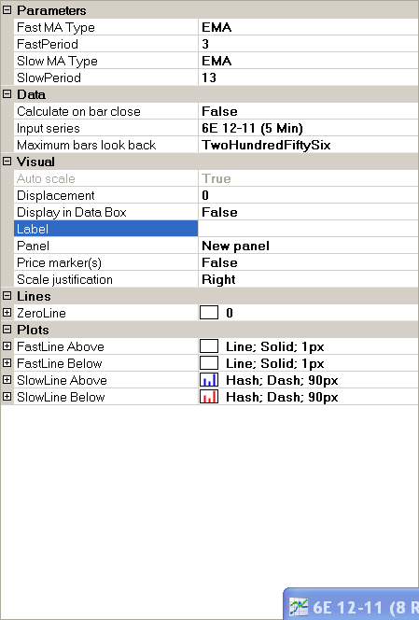
Task: Collapse the Parameters section
Action: 7,10
